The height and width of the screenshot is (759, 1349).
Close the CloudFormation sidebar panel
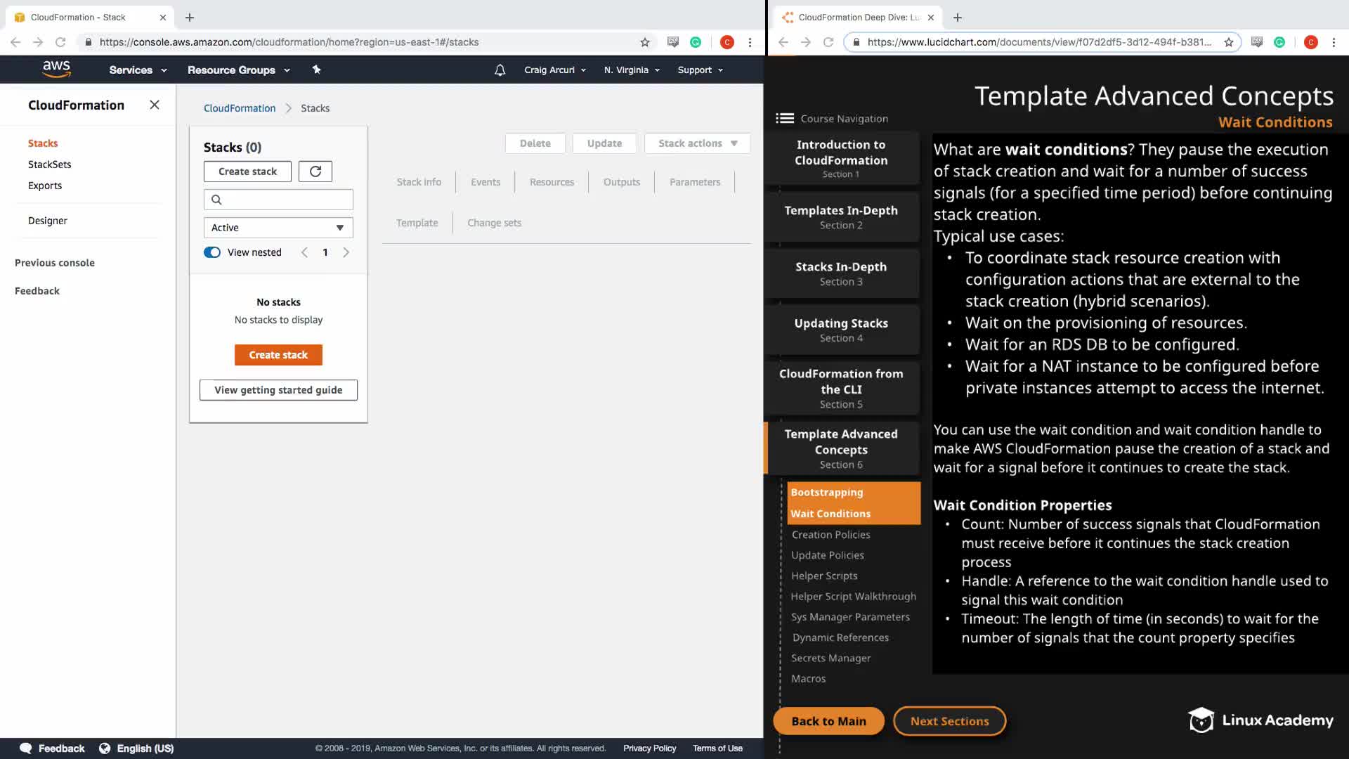155,105
